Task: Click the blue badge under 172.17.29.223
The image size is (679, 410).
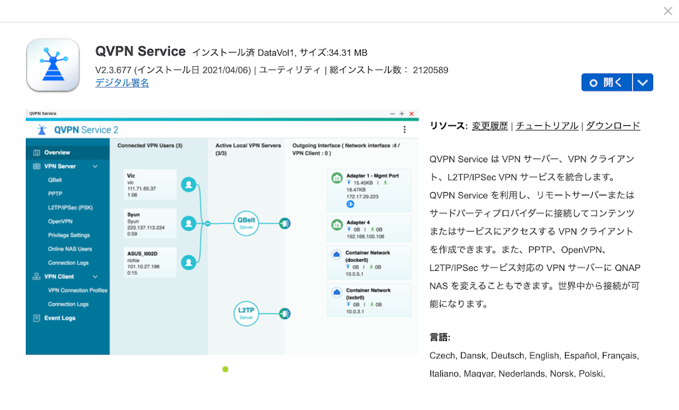Action: click(350, 204)
